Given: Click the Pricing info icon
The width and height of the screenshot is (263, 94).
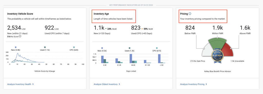Looking at the screenshot, I should (x=190, y=14).
